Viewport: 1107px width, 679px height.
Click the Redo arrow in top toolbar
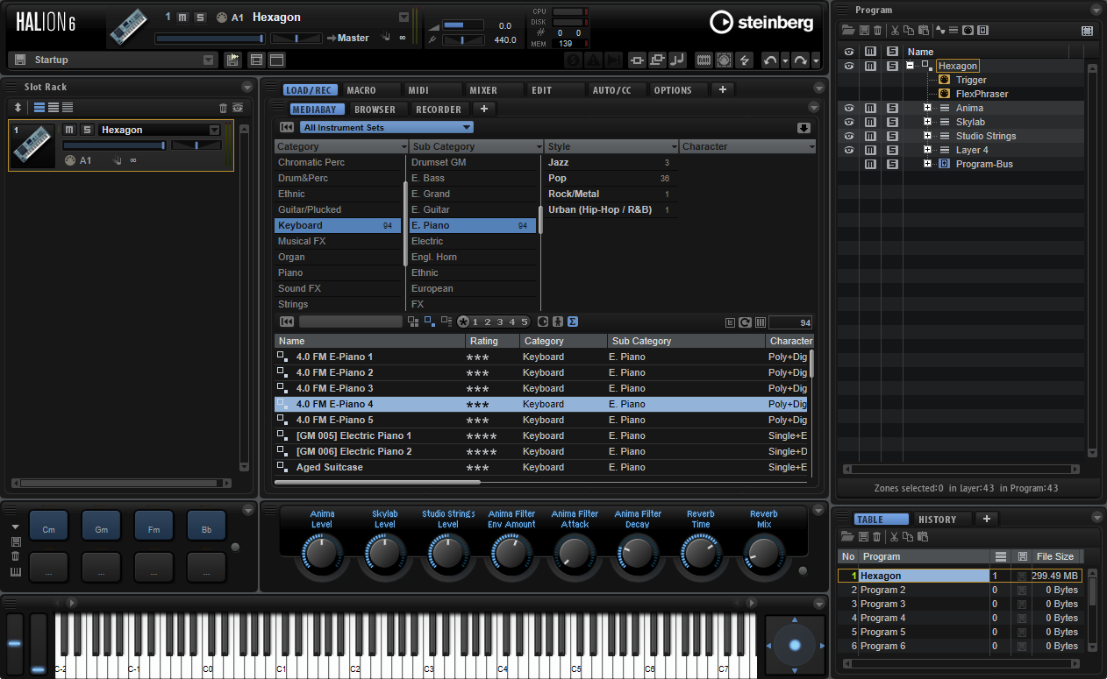click(x=801, y=60)
